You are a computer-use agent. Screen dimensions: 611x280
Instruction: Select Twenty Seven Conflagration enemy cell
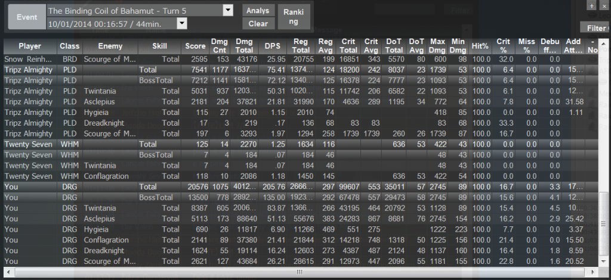(106, 176)
